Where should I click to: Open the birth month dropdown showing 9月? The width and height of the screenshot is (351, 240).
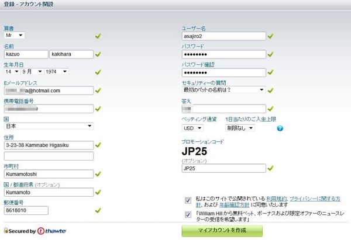[32, 72]
